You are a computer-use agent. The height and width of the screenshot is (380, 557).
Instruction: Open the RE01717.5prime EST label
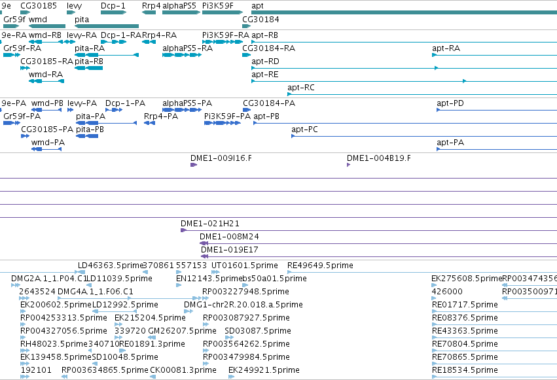465,305
